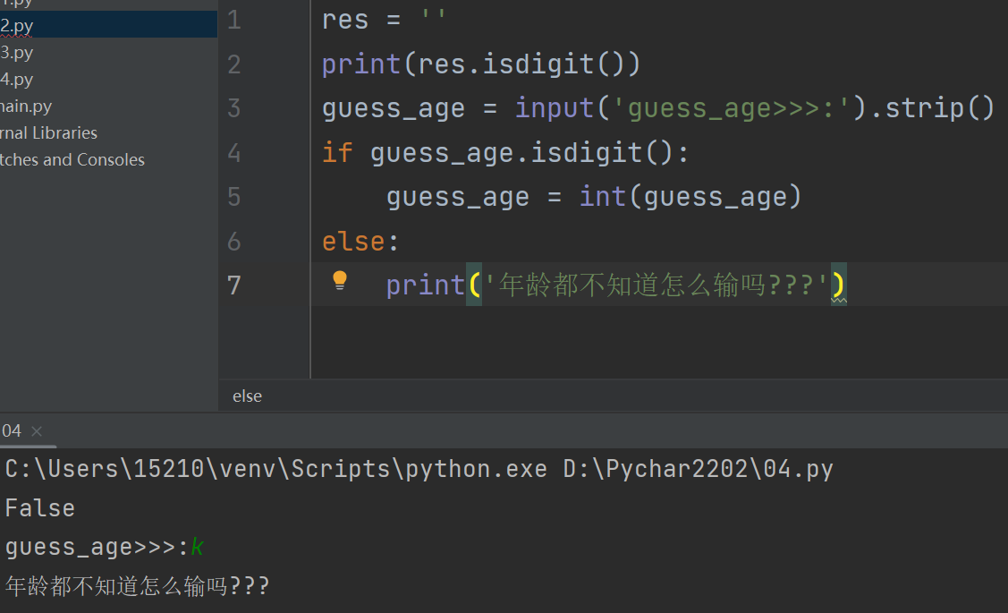Expand the External Libraries node
The height and width of the screenshot is (613, 1008).
click(49, 133)
